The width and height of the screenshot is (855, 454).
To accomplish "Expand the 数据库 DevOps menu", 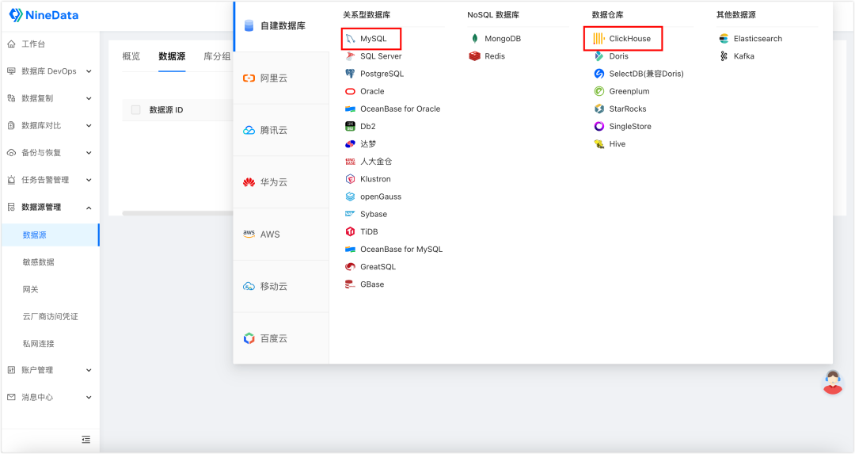I will point(50,71).
